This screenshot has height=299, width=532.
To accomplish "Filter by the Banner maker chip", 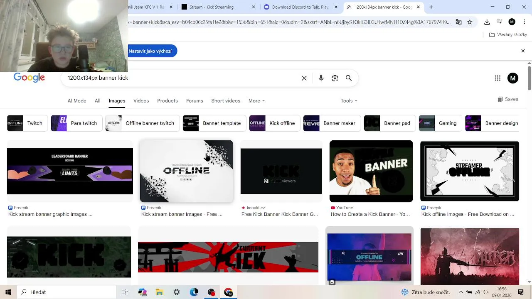I will coord(332,123).
